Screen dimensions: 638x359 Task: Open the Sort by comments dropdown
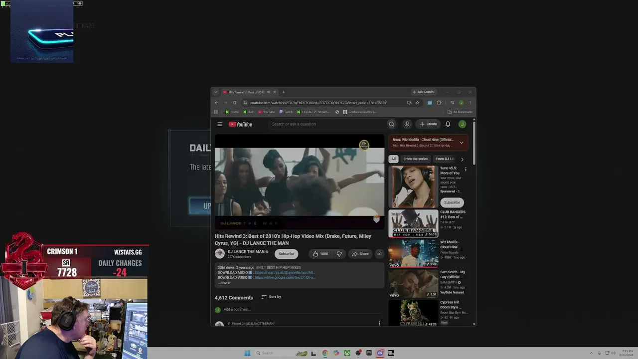[271, 297]
